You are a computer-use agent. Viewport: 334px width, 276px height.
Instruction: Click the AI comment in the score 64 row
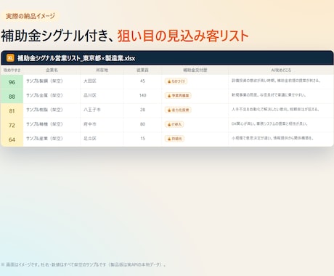pos(272,138)
